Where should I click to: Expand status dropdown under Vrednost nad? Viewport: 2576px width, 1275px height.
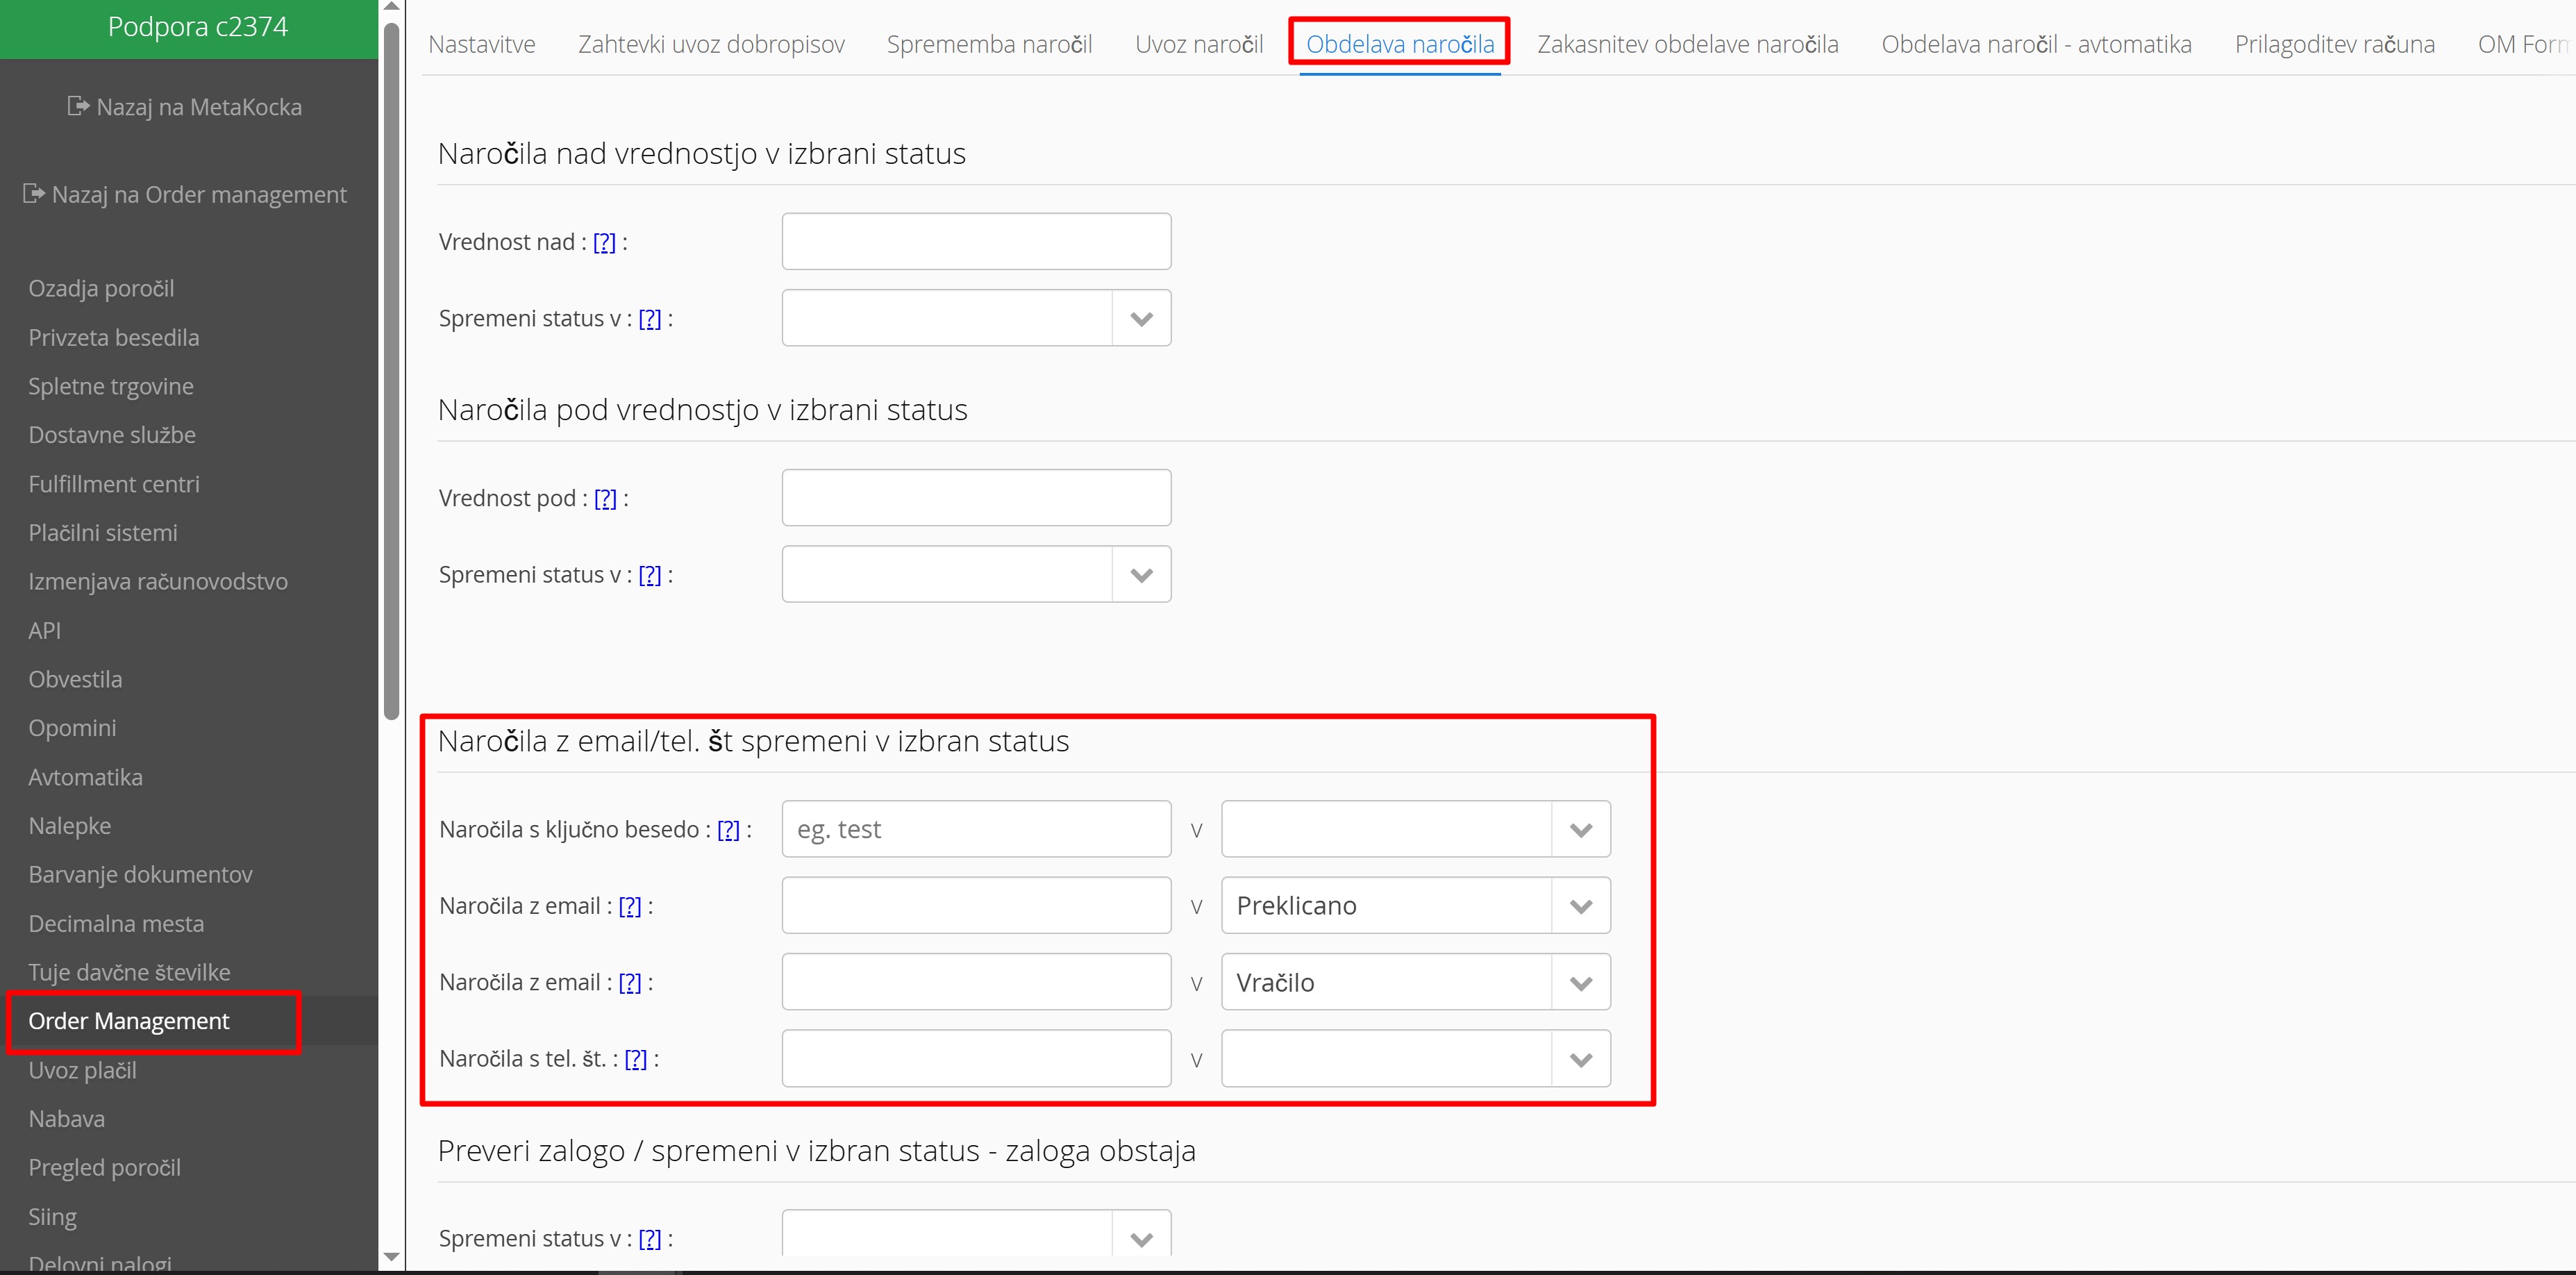1141,318
